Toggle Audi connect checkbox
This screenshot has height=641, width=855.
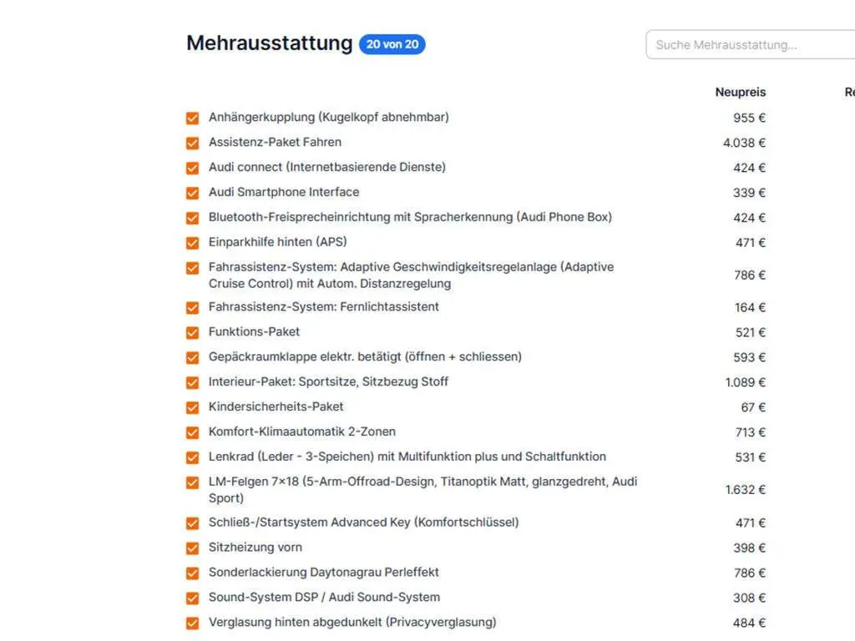tap(193, 169)
